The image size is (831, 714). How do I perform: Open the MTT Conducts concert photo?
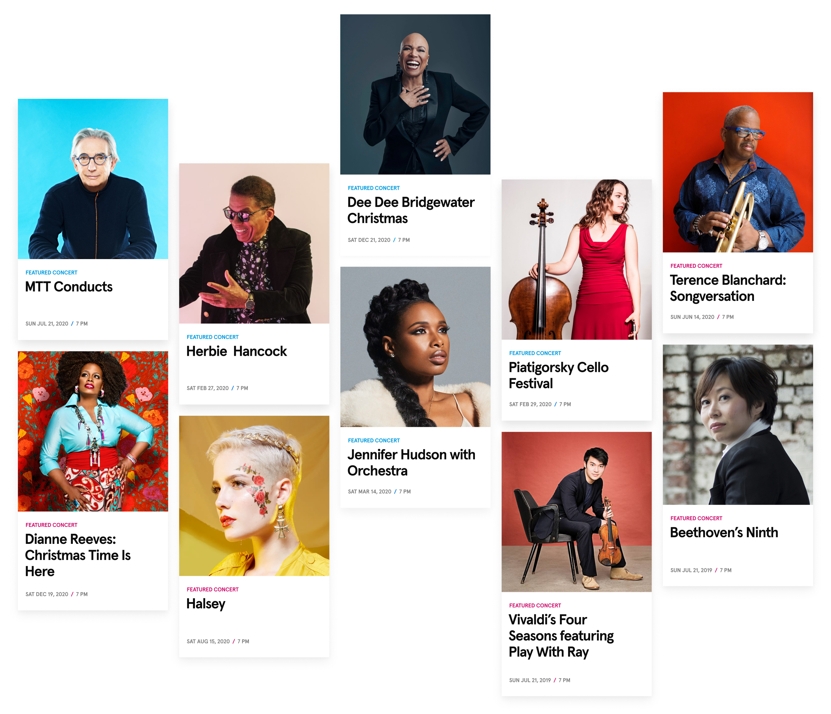point(93,178)
